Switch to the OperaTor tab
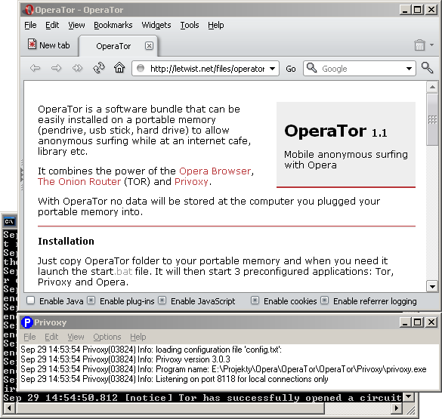 click(118, 46)
